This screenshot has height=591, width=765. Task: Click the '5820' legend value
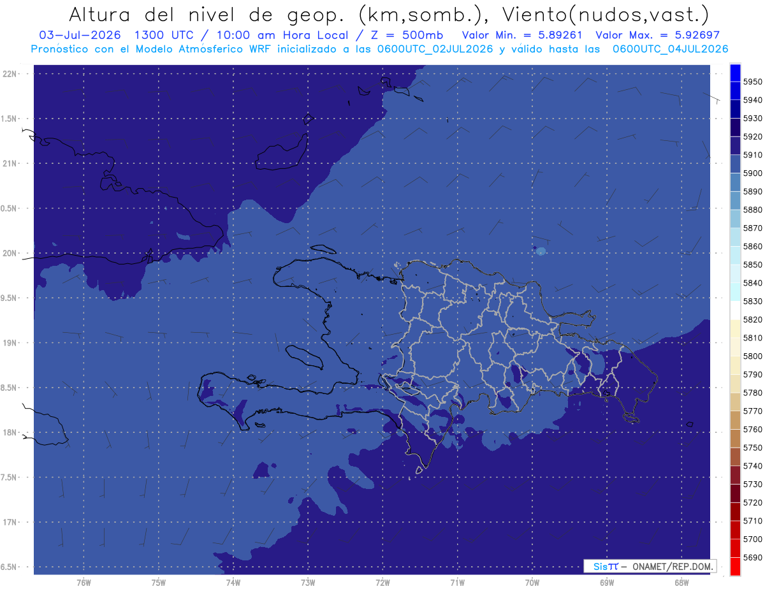[x=752, y=319]
